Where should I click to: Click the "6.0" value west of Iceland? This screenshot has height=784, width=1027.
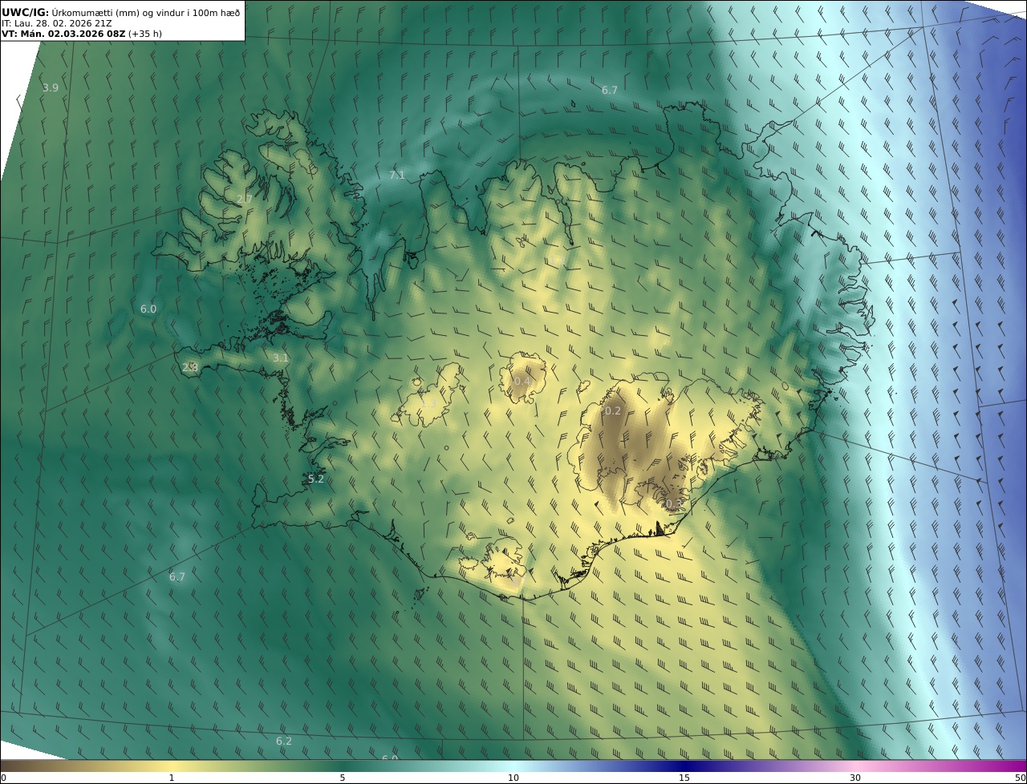point(148,309)
